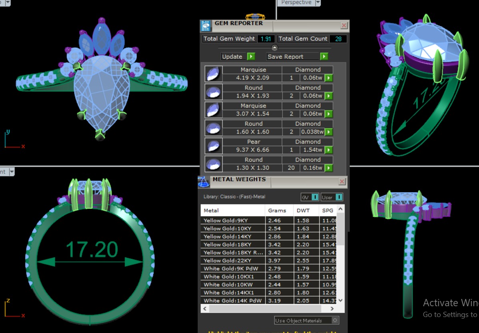Click the 17.20 dimension in front viewport
Screen dimensions: 479x333
[92, 249]
